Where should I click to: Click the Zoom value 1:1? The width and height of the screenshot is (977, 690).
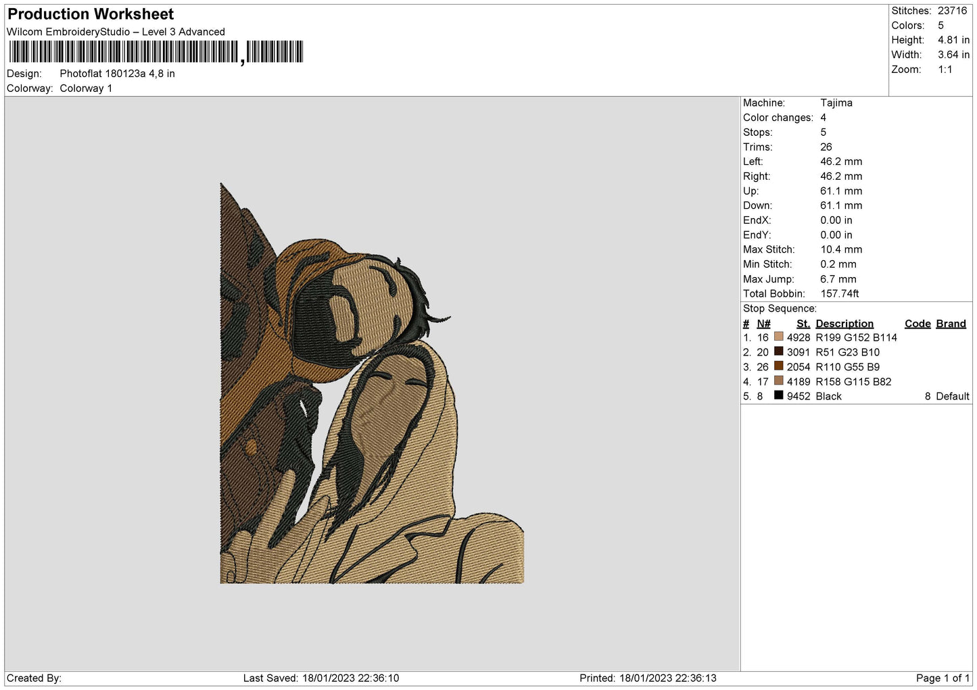pyautogui.click(x=945, y=70)
